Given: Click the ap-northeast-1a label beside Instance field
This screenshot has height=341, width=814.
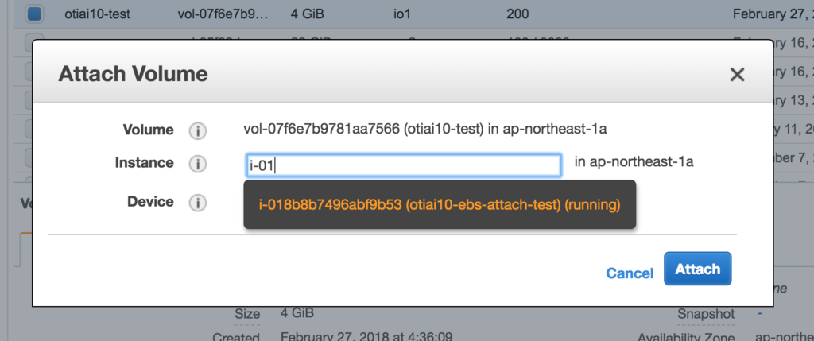Looking at the screenshot, I should [x=634, y=162].
